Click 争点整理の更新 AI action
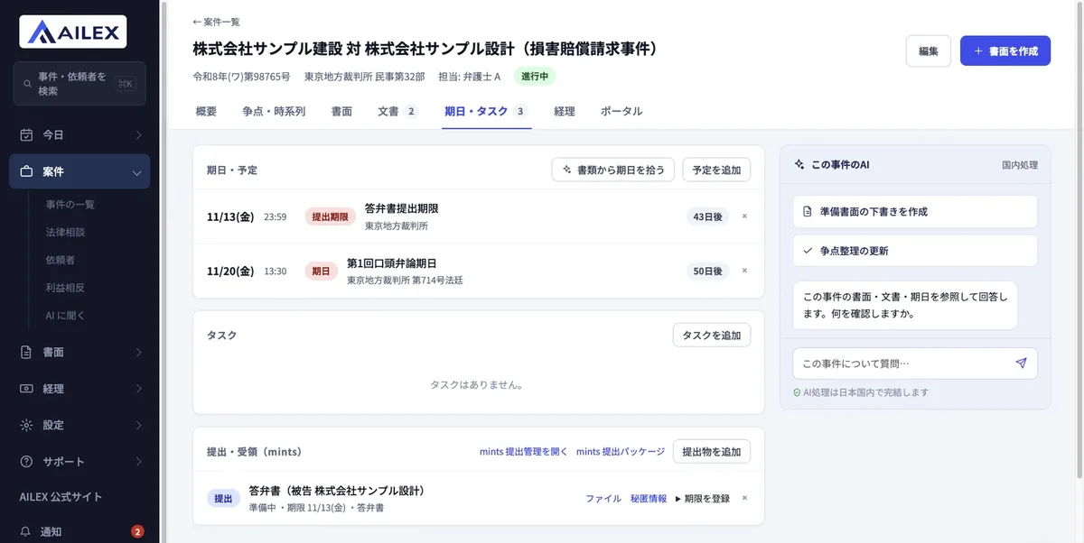The image size is (1084, 543). pyautogui.click(x=915, y=251)
